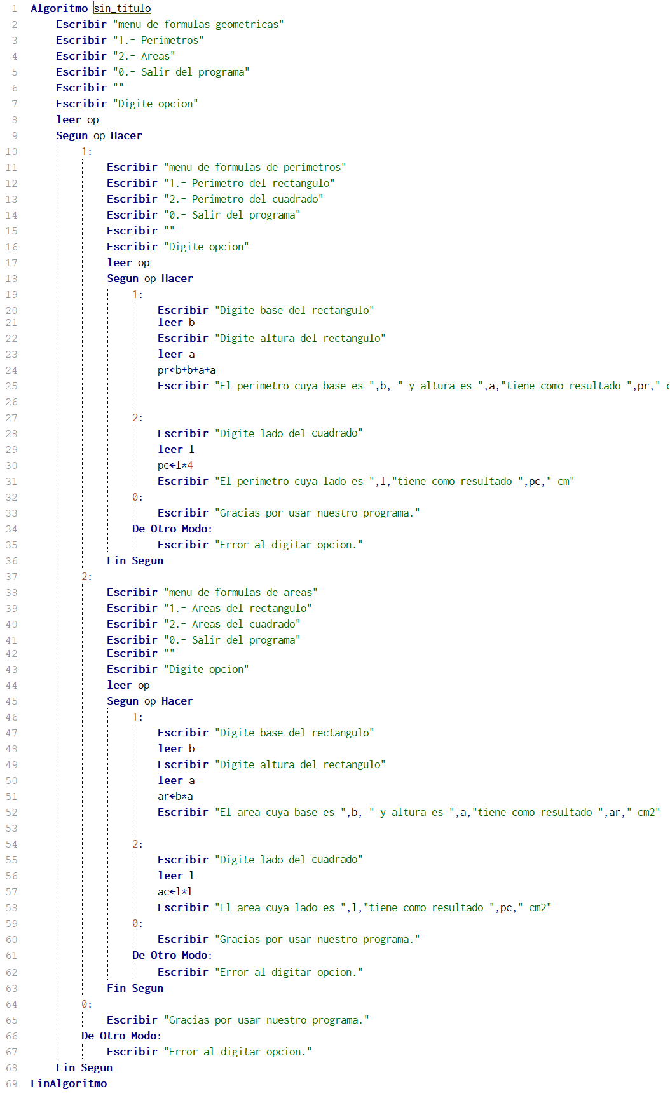The image size is (670, 1117).
Task: Click "Fin Segun" on line 68
Action: tap(84, 1067)
